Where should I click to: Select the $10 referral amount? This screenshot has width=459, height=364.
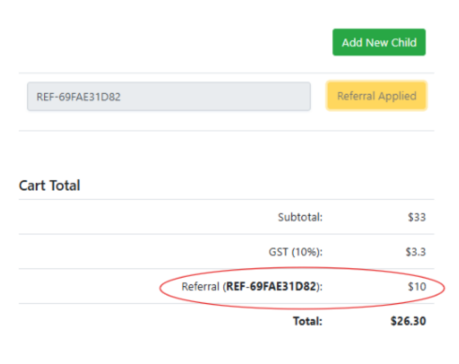(417, 286)
